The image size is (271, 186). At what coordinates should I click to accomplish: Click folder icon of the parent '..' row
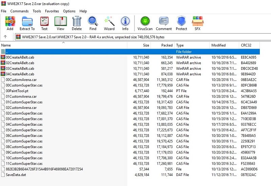point(3,51)
